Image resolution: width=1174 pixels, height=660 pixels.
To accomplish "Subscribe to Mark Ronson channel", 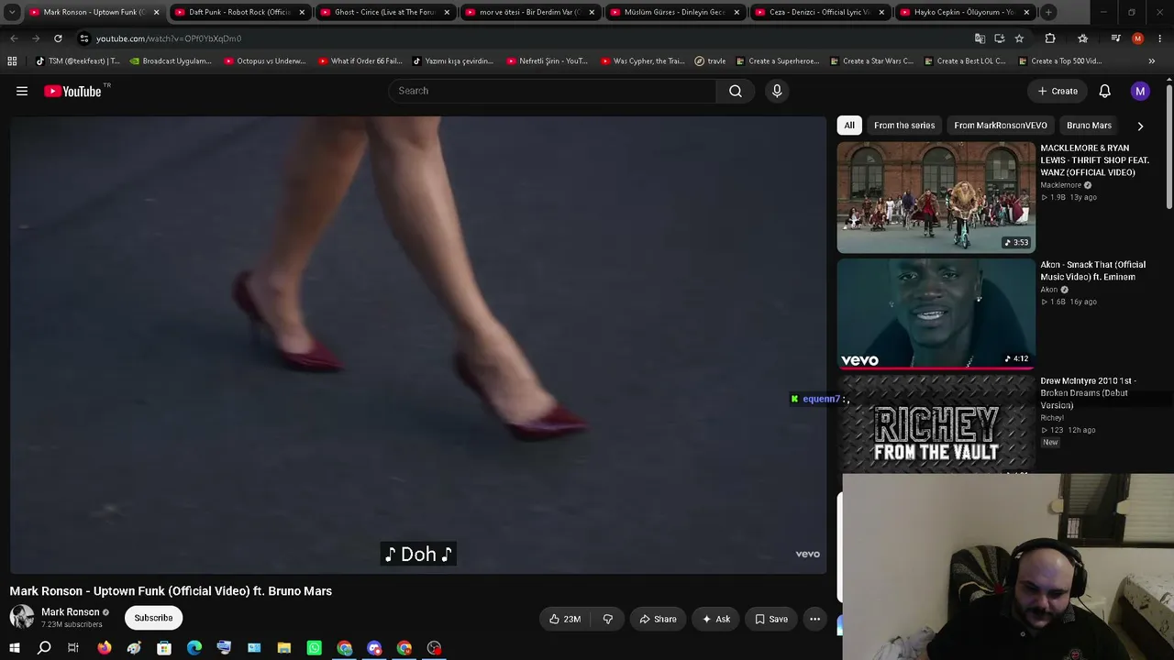I will (153, 618).
